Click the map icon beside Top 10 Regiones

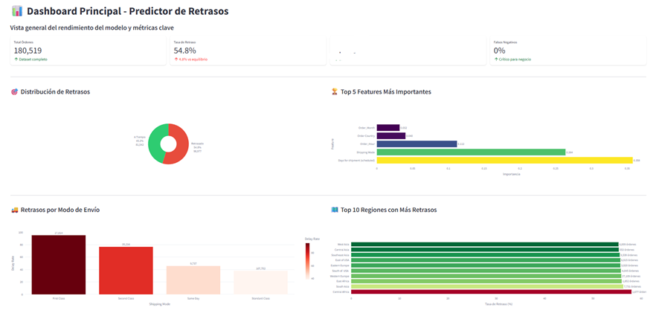tap(335, 210)
